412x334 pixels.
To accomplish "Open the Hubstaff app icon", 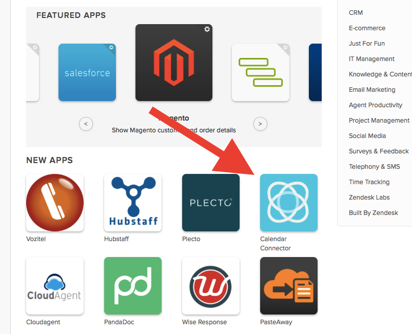I will 133,203.
